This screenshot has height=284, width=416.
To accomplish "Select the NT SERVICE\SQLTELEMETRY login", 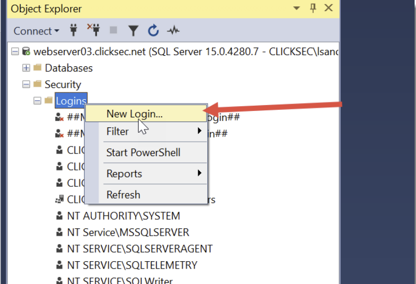I will tap(132, 265).
